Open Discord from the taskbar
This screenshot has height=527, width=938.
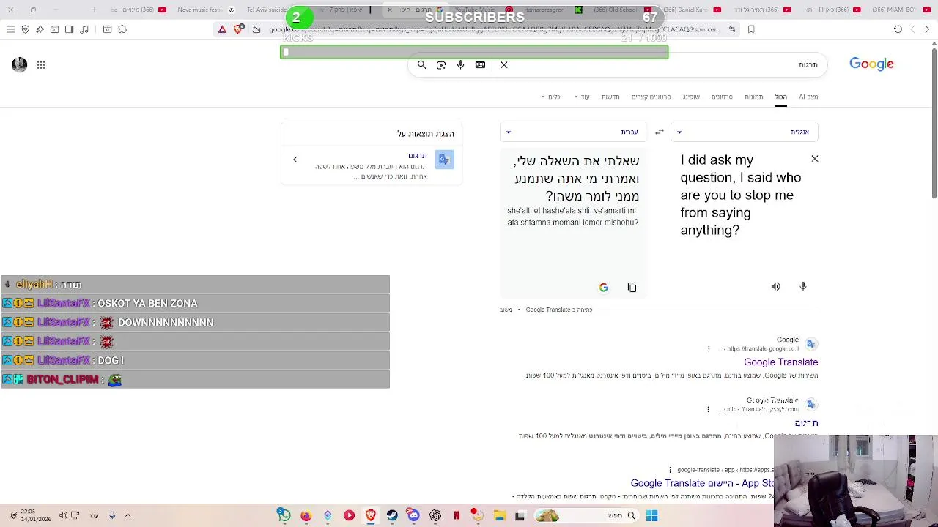click(x=413, y=515)
